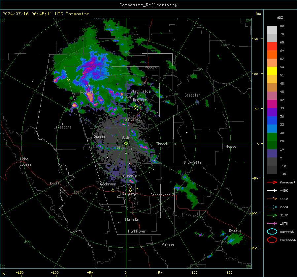The width and height of the screenshot is (297, 277).
Task: Click the Lake Louise label
Action: (x=26, y=162)
